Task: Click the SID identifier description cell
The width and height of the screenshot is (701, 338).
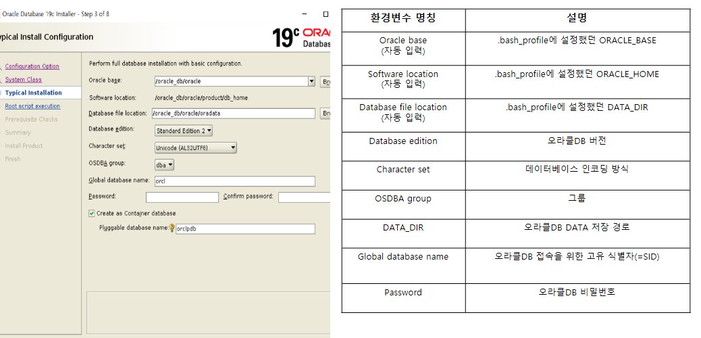Action: click(x=577, y=266)
